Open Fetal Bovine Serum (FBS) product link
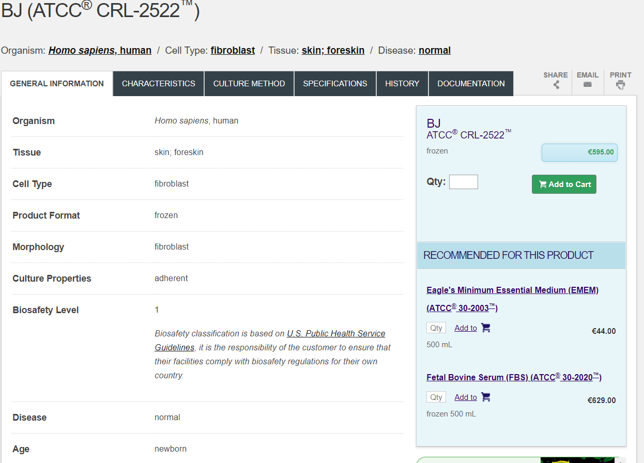644x463 pixels. click(514, 377)
